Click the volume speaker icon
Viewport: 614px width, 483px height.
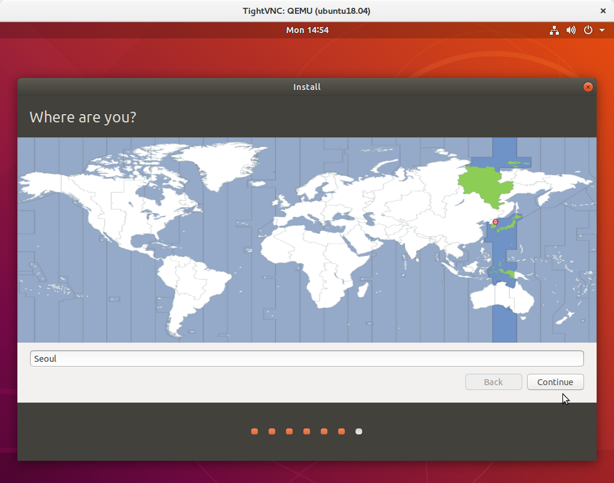coord(571,30)
